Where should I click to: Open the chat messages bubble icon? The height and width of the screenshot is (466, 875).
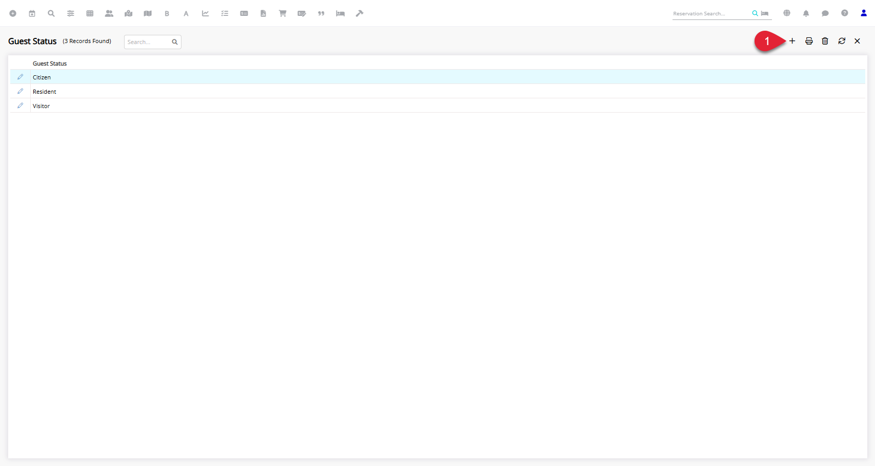click(825, 14)
